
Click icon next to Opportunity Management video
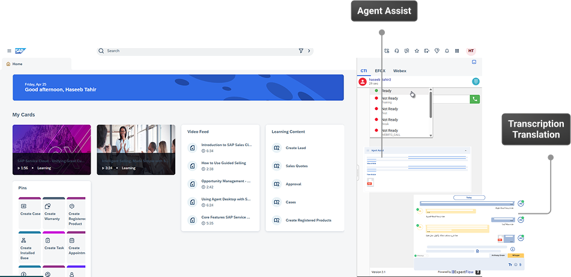point(192,184)
